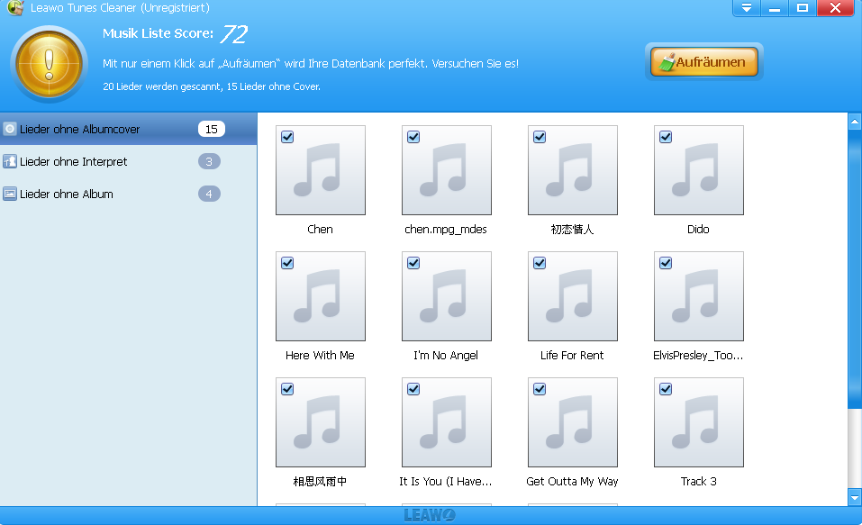
Task: Select the 初恋情人 cover thumbnail
Action: coord(572,170)
